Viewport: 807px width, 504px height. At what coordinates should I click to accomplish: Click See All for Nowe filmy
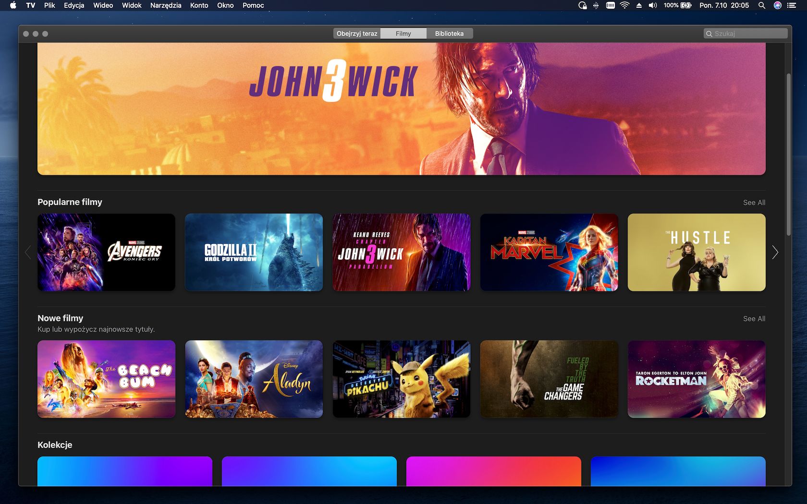pyautogui.click(x=754, y=318)
